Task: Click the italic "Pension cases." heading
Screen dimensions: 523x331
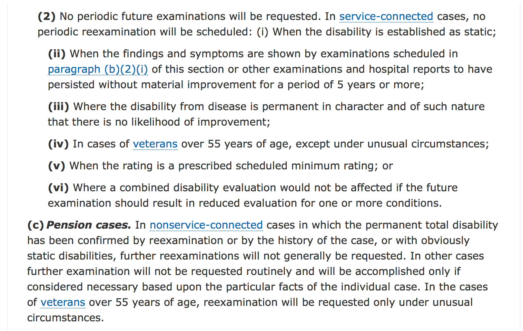Action: (89, 225)
